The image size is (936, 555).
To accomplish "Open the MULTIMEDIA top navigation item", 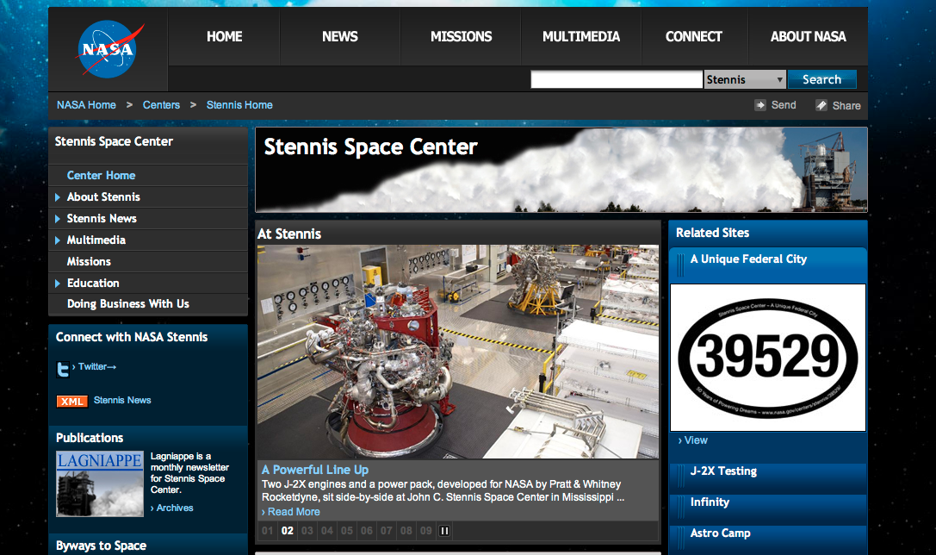I will (x=581, y=36).
